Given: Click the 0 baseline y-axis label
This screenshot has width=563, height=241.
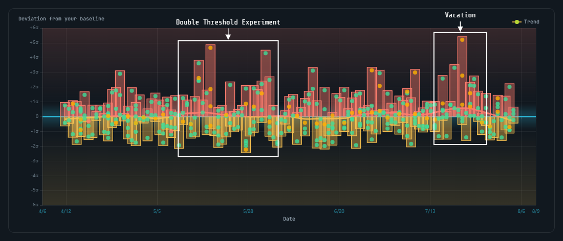Looking at the screenshot, I should pyautogui.click(x=37, y=117).
